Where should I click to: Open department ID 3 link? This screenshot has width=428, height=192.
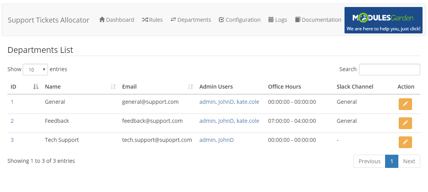12,140
